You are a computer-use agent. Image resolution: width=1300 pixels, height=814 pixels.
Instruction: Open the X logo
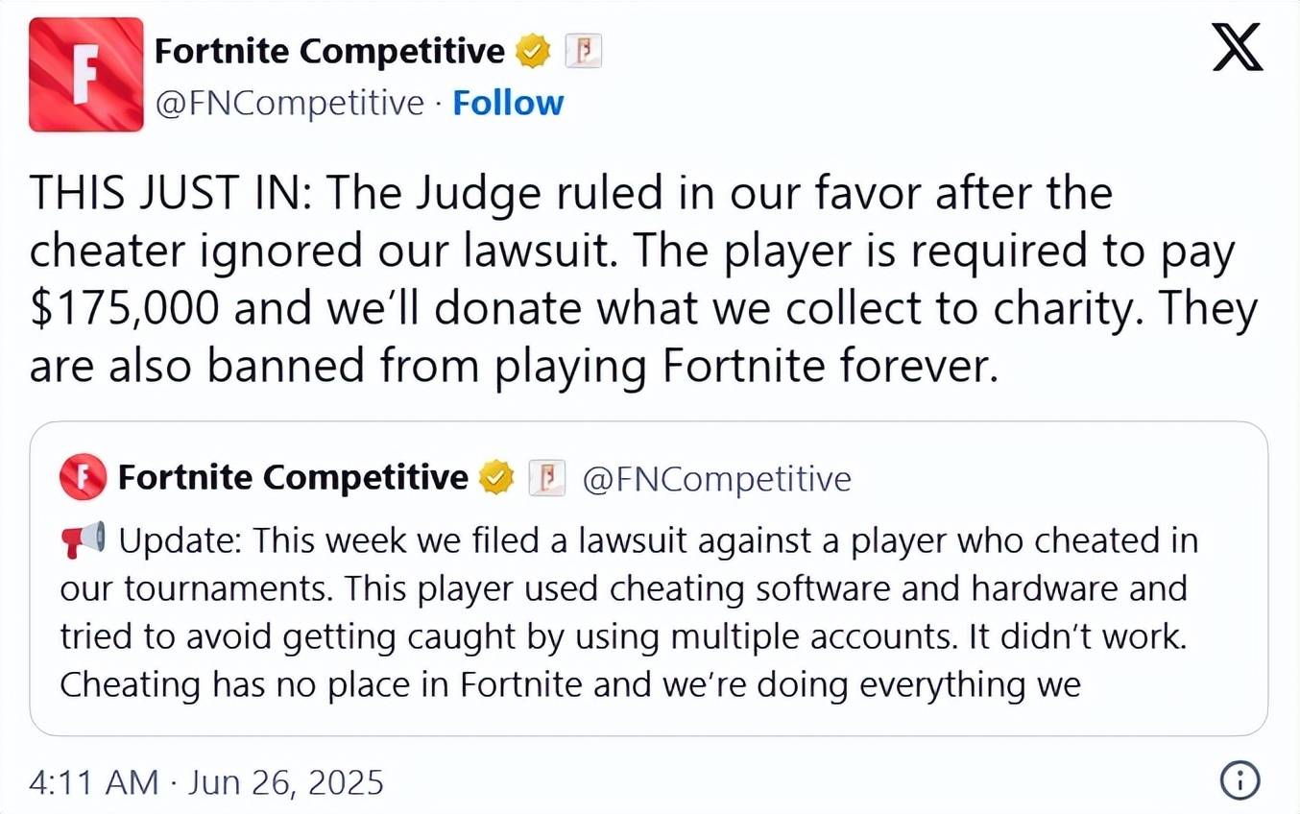(1237, 48)
